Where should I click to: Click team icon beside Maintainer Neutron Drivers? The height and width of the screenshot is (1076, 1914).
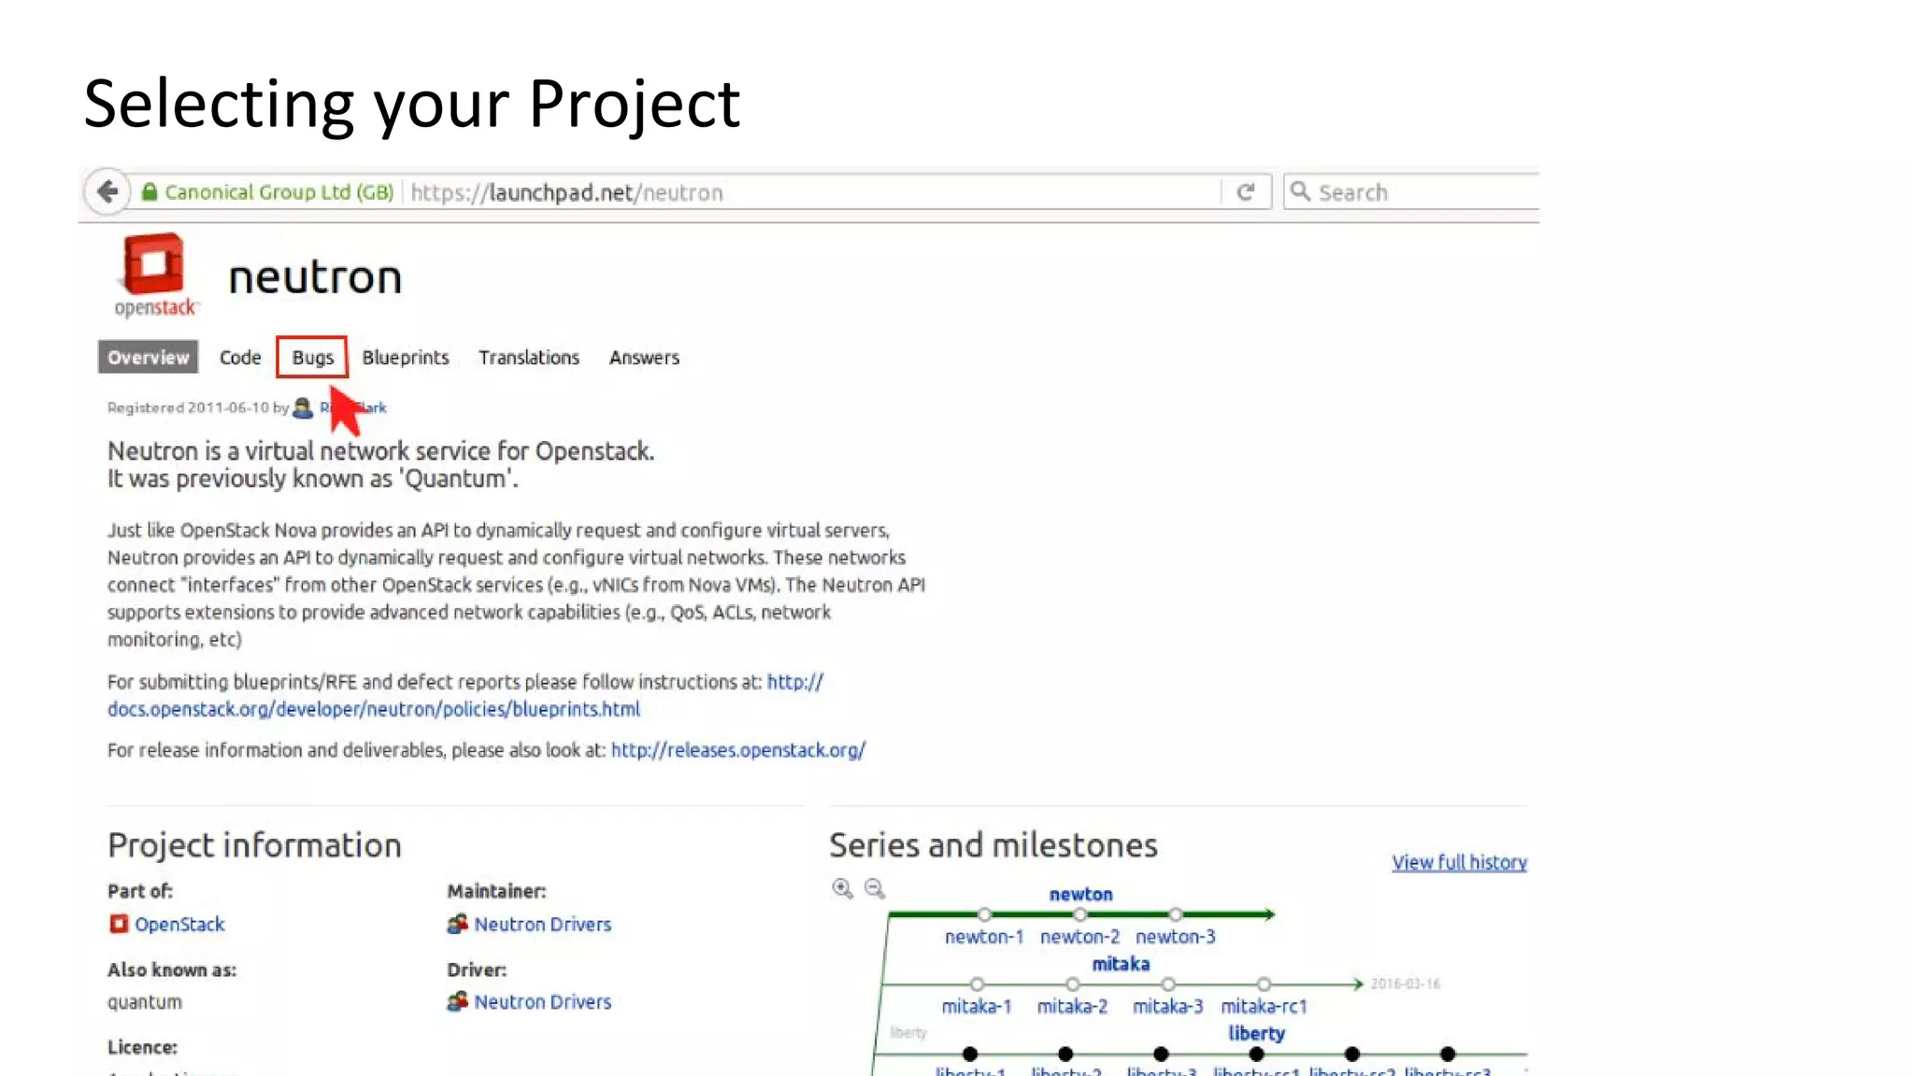click(457, 924)
